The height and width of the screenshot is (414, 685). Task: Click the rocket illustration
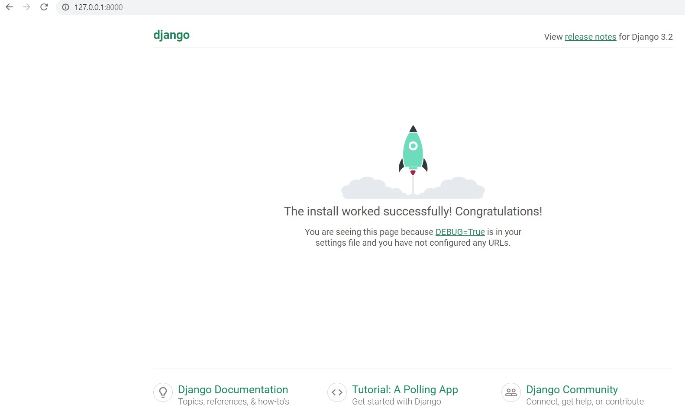413,162
